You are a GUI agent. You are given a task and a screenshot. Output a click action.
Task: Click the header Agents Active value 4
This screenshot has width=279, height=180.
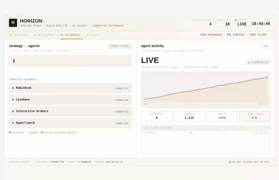click(x=210, y=24)
